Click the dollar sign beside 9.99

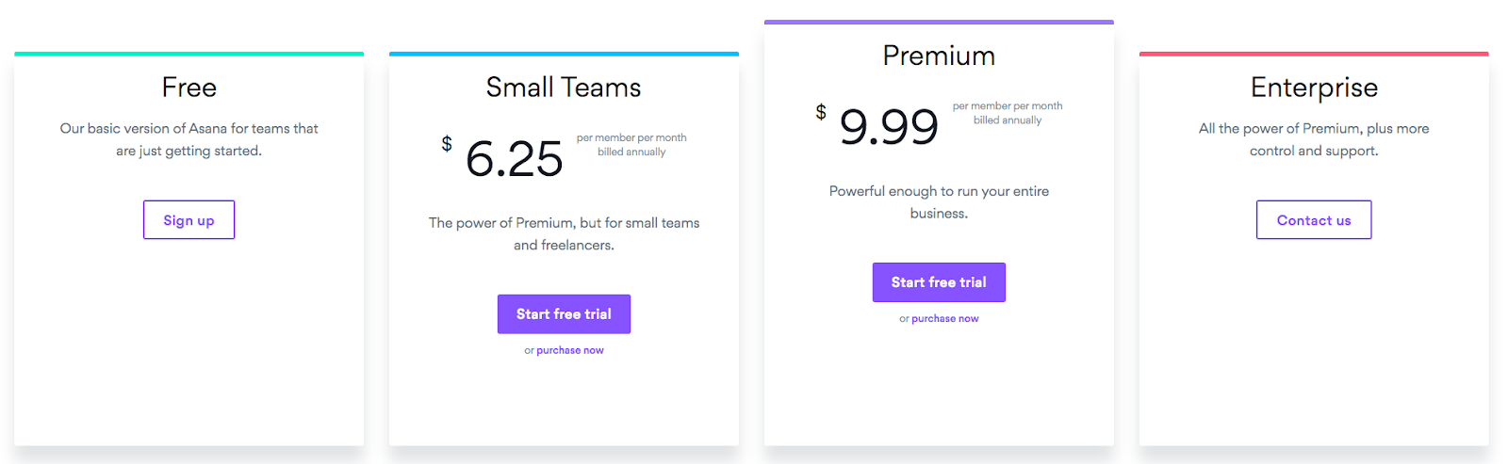821,112
